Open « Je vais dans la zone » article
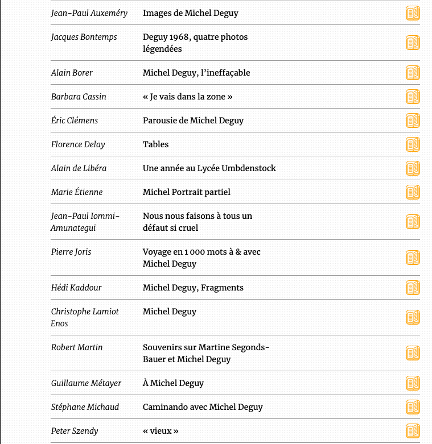432x444 pixels. pos(187,97)
